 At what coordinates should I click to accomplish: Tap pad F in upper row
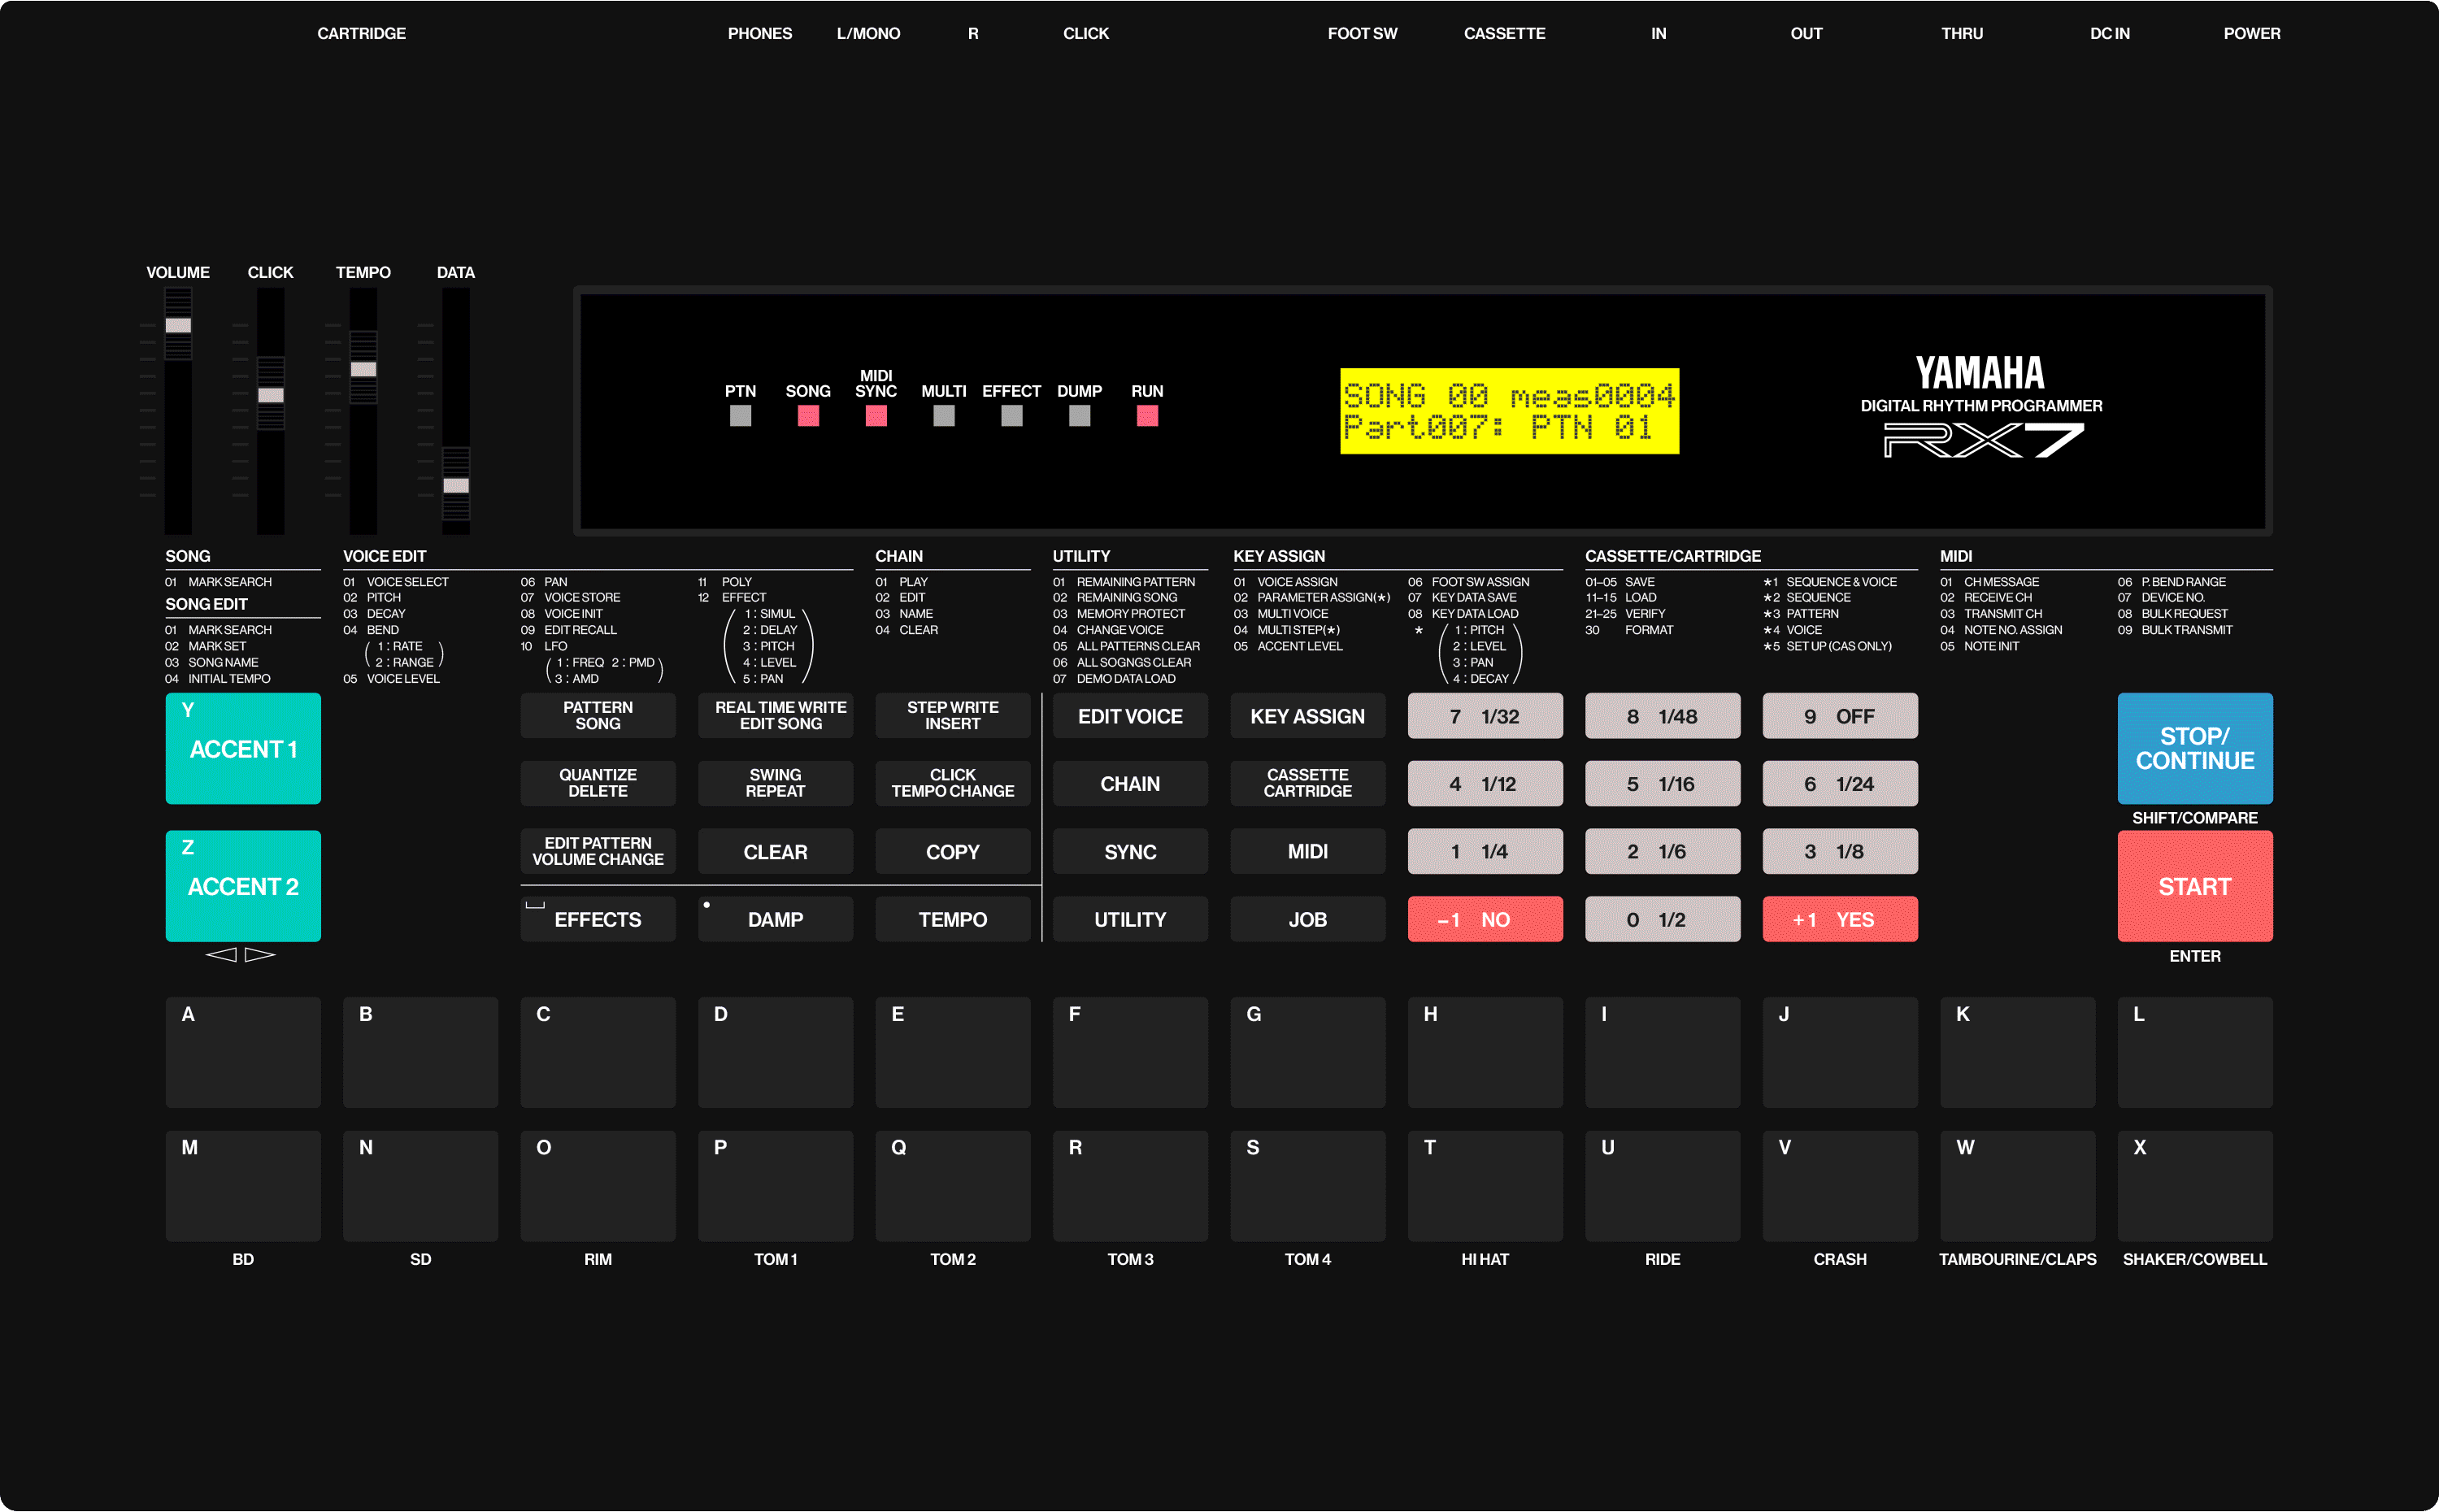click(1130, 1052)
